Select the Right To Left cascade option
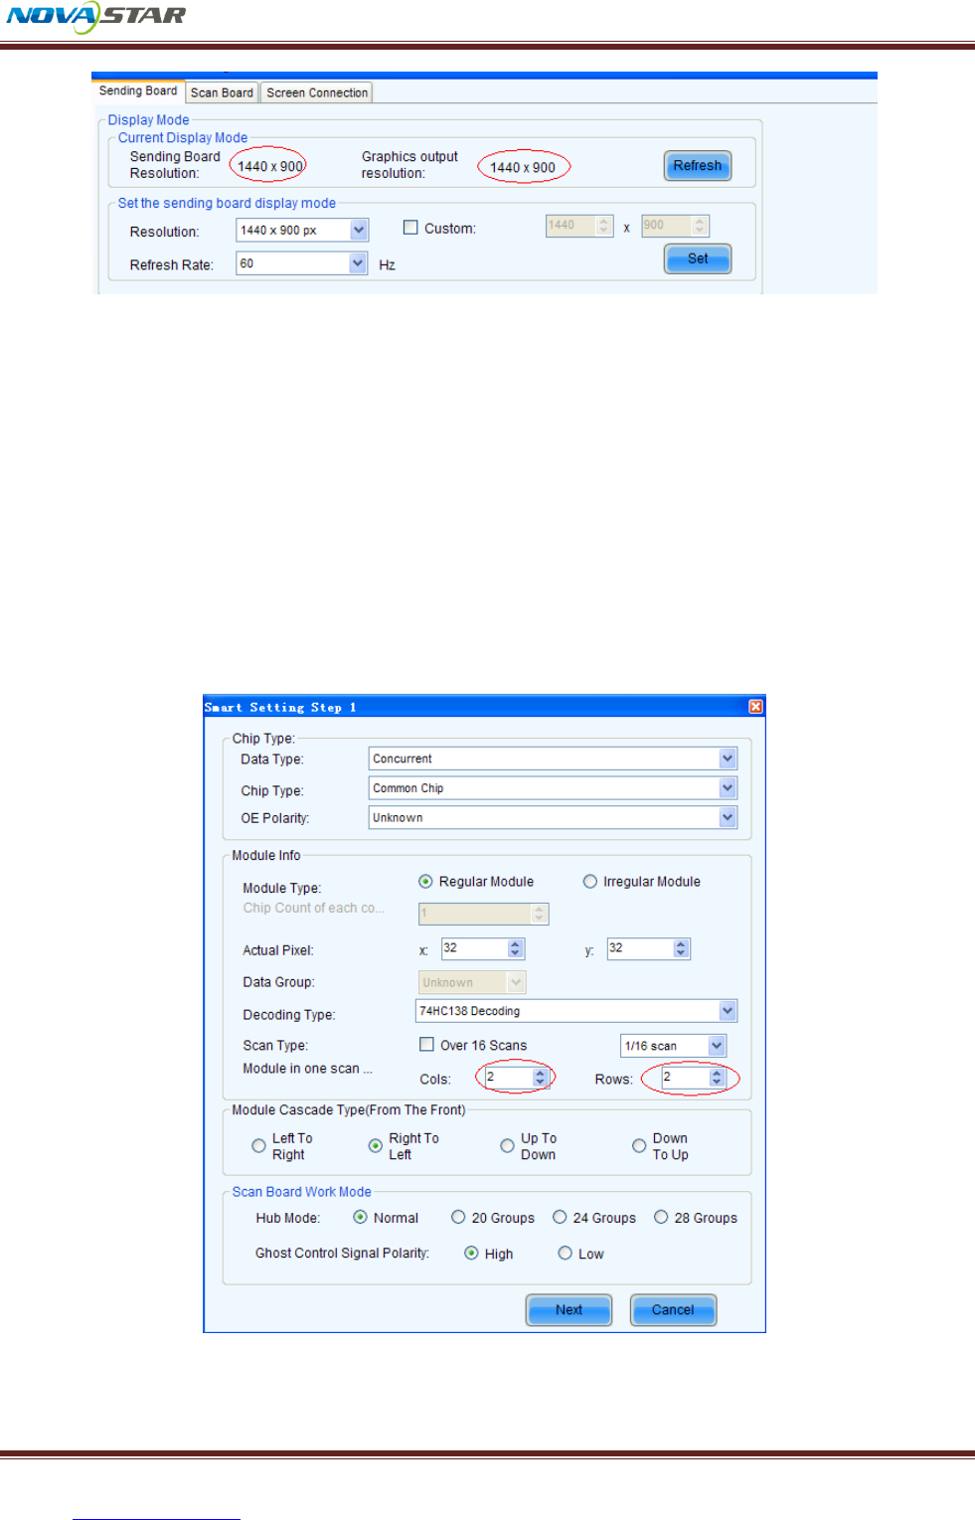The image size is (975, 1520). pyautogui.click(x=376, y=1146)
